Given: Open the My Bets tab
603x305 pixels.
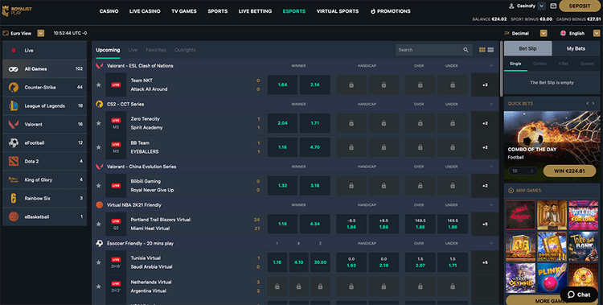Looking at the screenshot, I should tap(576, 48).
